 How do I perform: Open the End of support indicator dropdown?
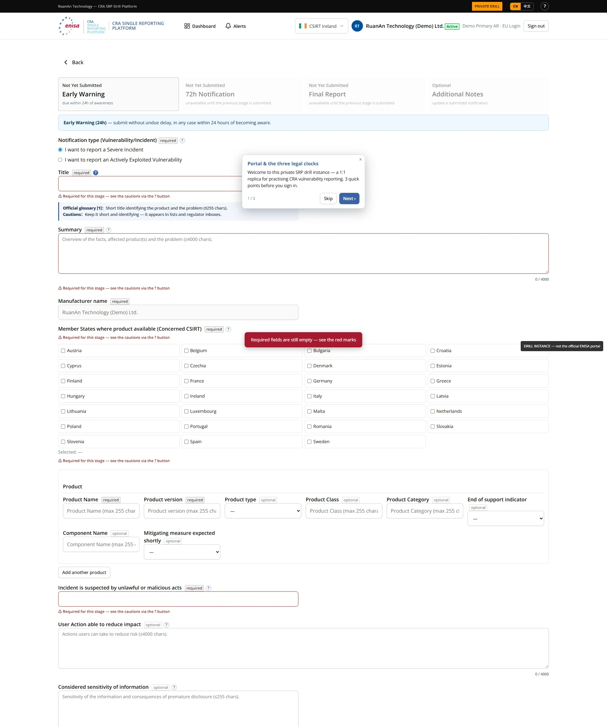(x=506, y=519)
